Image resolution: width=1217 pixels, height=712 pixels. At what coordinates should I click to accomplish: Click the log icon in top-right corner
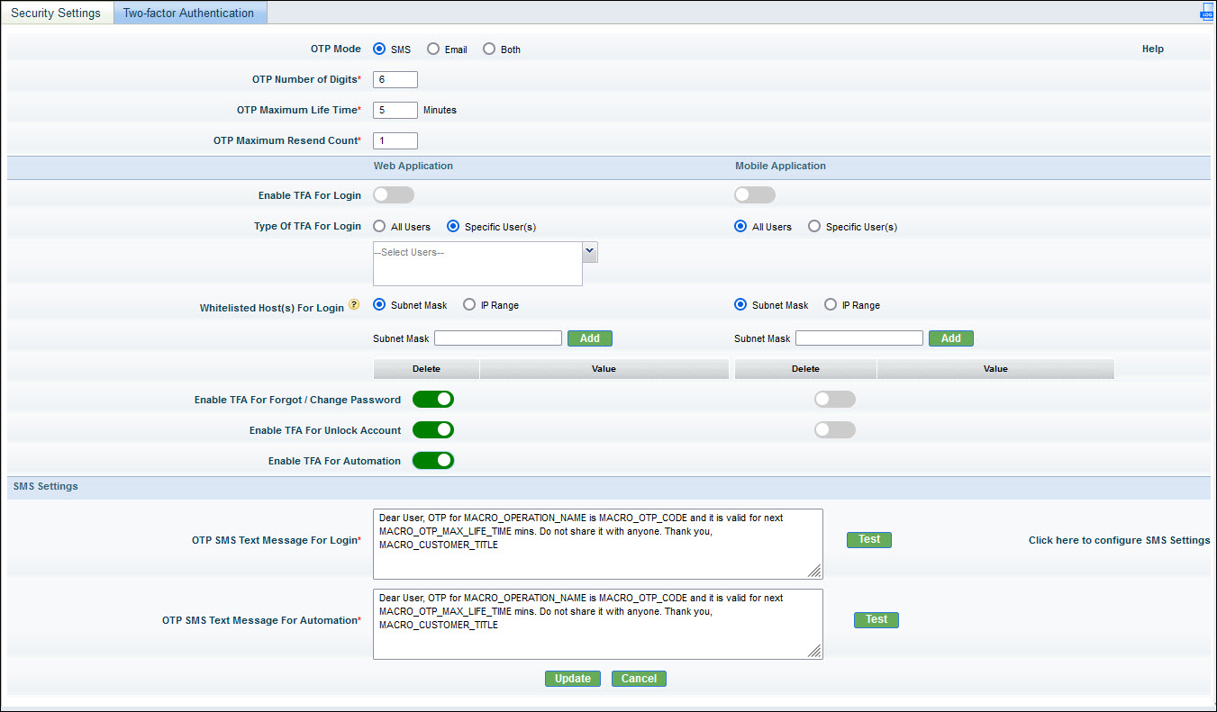(x=1206, y=13)
